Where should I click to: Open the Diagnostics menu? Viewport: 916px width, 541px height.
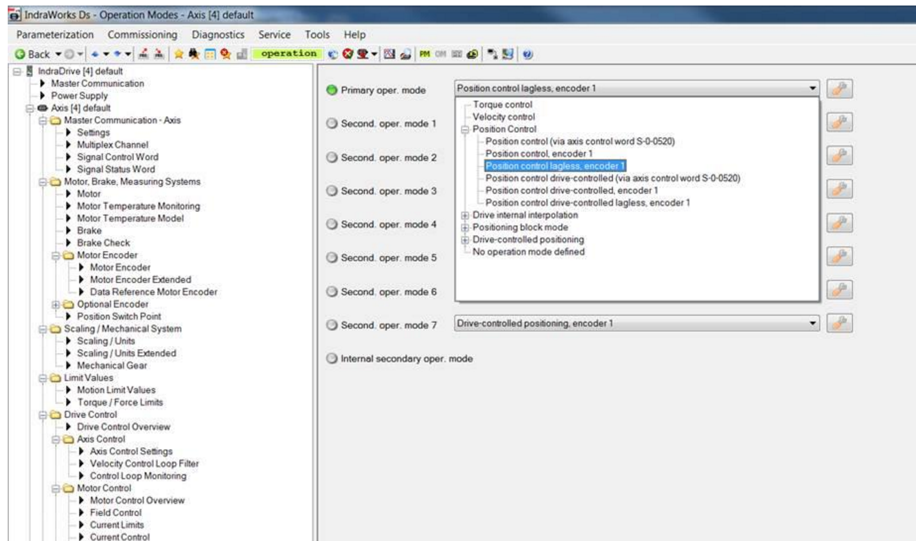218,34
